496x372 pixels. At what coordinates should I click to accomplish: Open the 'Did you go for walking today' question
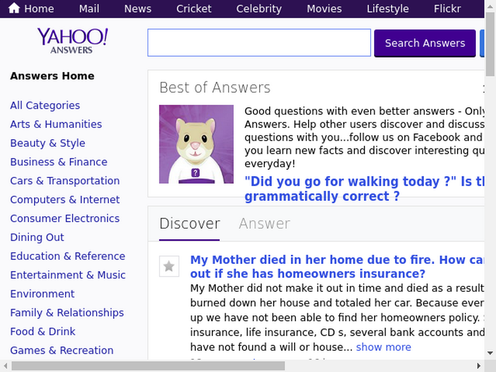[x=364, y=189]
